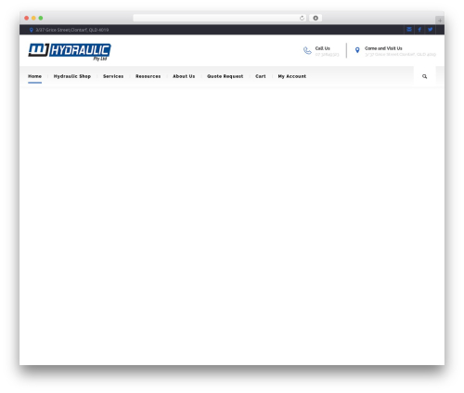Open the Cart page
The width and height of the screenshot is (464, 393).
click(x=261, y=76)
